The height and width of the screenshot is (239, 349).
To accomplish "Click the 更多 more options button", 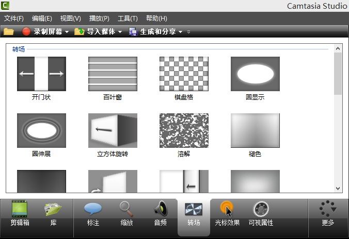I will click(328, 213).
